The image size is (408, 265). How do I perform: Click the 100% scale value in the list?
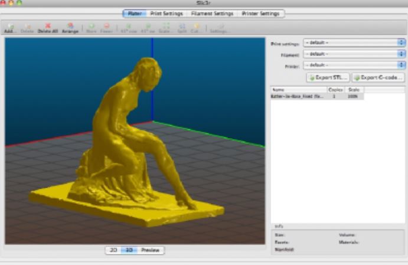tap(352, 96)
